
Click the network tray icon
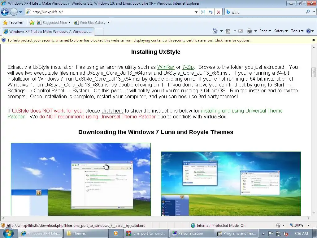pyautogui.click(x=278, y=234)
